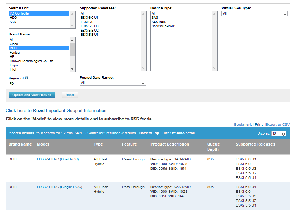Image resolution: width=296 pixels, height=214 pixels.
Task: Select HDD in Search For list
Action: 39,17
